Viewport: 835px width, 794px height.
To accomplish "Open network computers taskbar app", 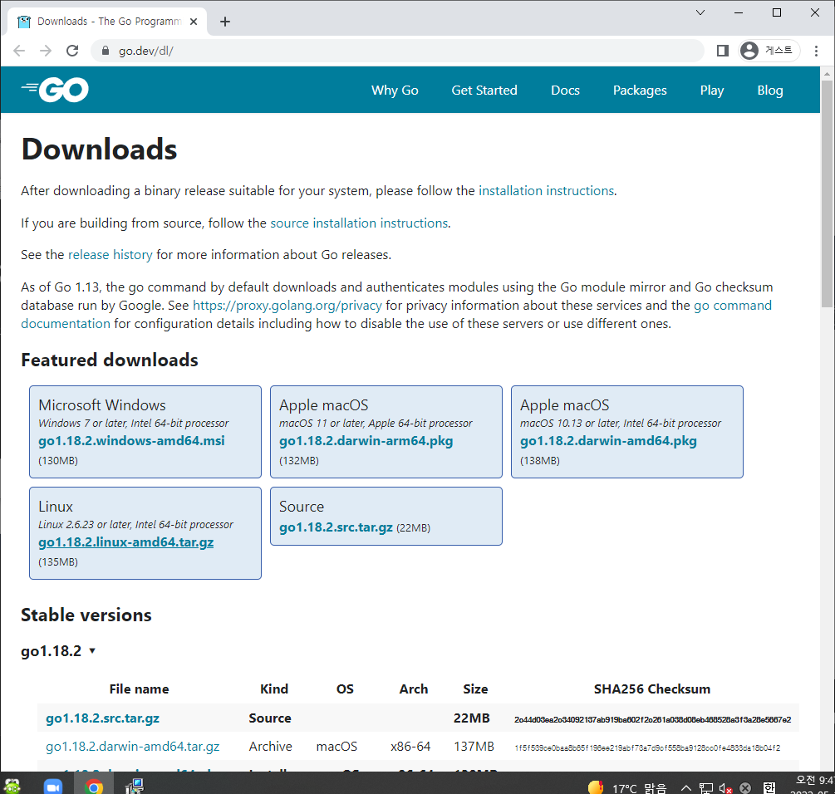I will [x=135, y=786].
